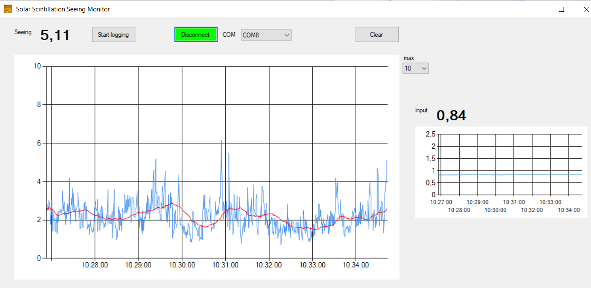Minimize the Seeing Monitor window

click(537, 9)
